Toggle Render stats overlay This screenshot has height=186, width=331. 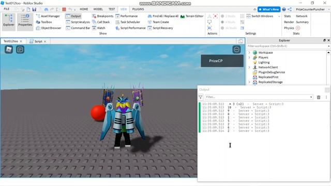click(289, 22)
